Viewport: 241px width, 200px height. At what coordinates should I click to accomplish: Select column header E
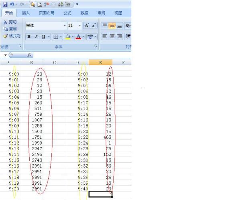[x=100, y=63]
